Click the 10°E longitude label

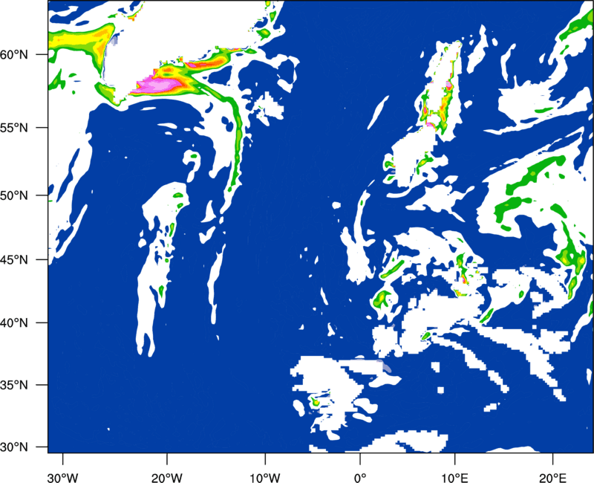coord(454,478)
